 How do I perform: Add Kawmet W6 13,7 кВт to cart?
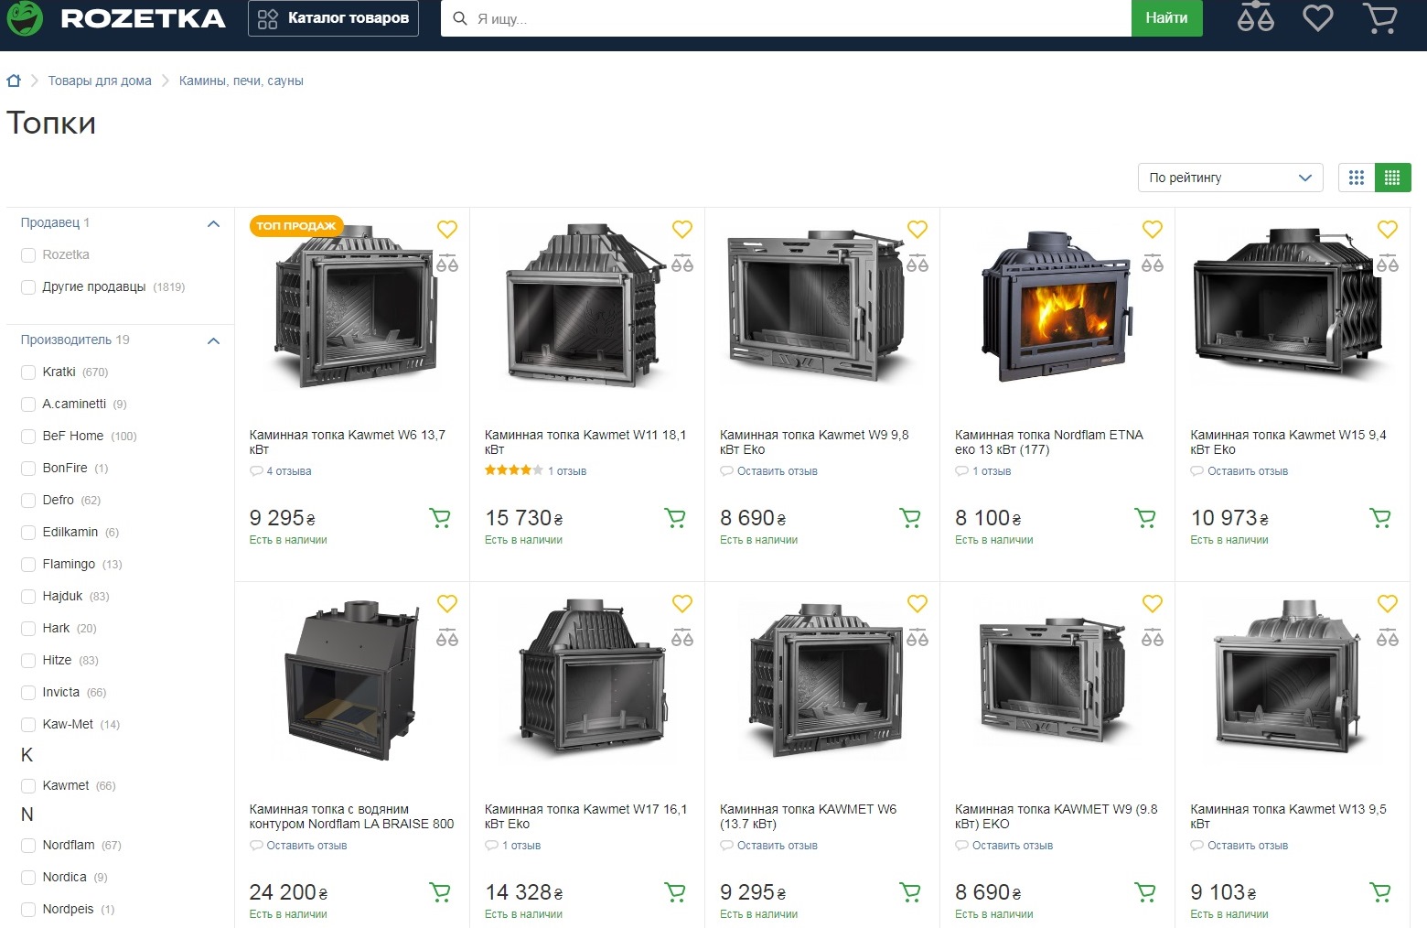[440, 518]
